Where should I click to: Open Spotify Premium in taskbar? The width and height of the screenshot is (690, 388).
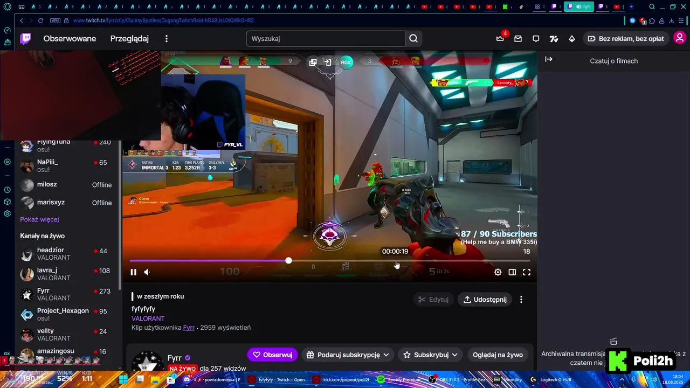398,379
